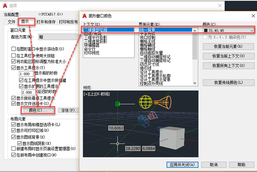257x172 pixels.
Task: Click the white crosshair cursor in preview
Action: (x=118, y=144)
